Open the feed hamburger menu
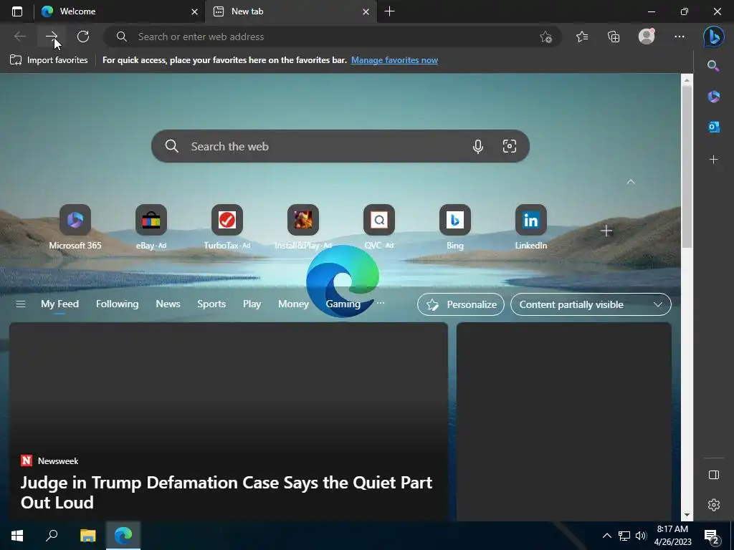Image resolution: width=734 pixels, height=550 pixels. 21,304
